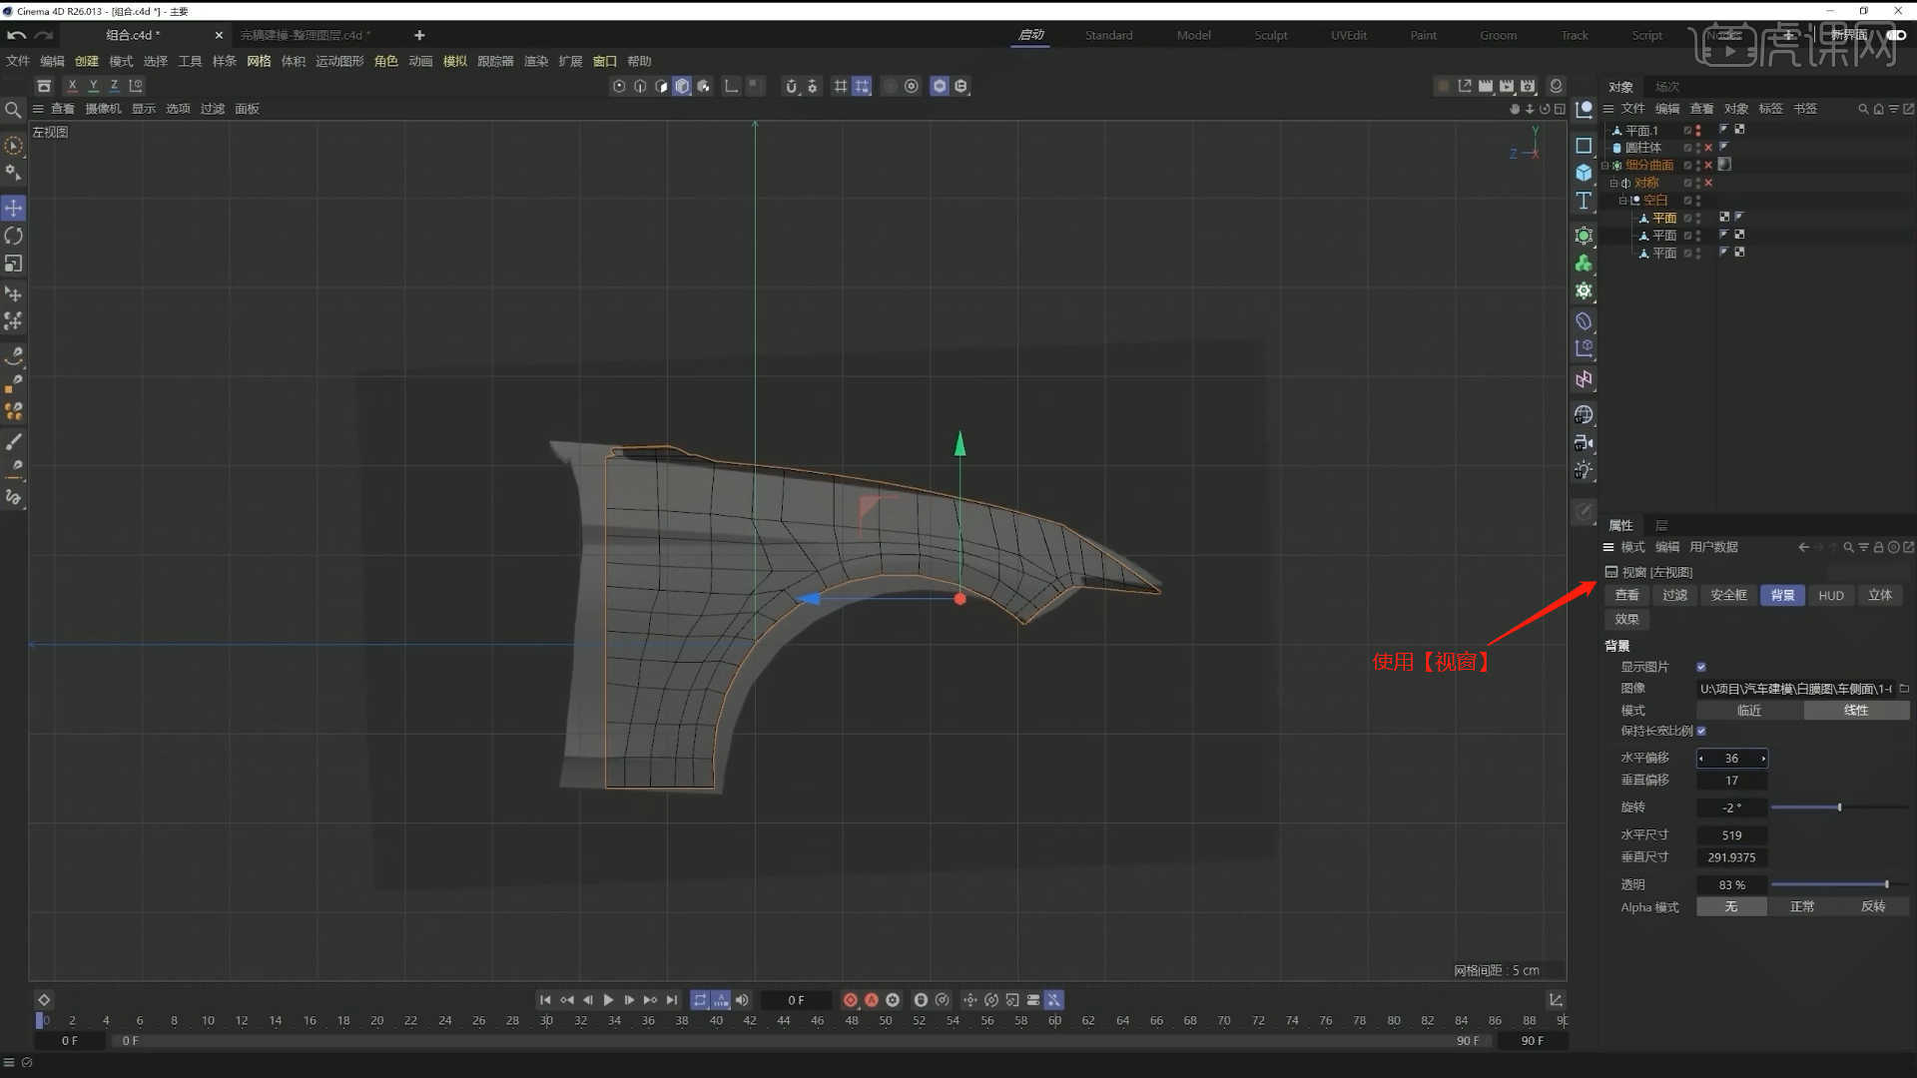The height and width of the screenshot is (1078, 1917).
Task: Click the 水平偏移 value field
Action: click(x=1732, y=759)
